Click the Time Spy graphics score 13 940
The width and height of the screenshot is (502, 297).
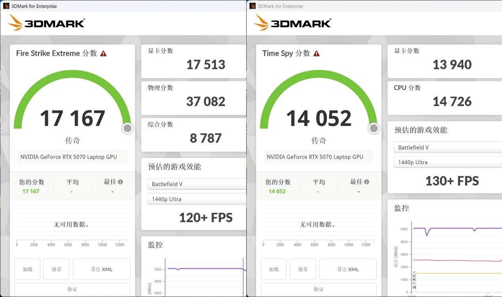[452, 65]
